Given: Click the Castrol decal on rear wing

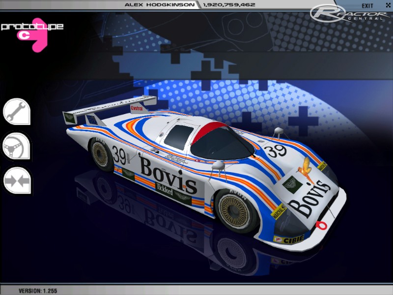Looking at the screenshot, I should [137, 107].
